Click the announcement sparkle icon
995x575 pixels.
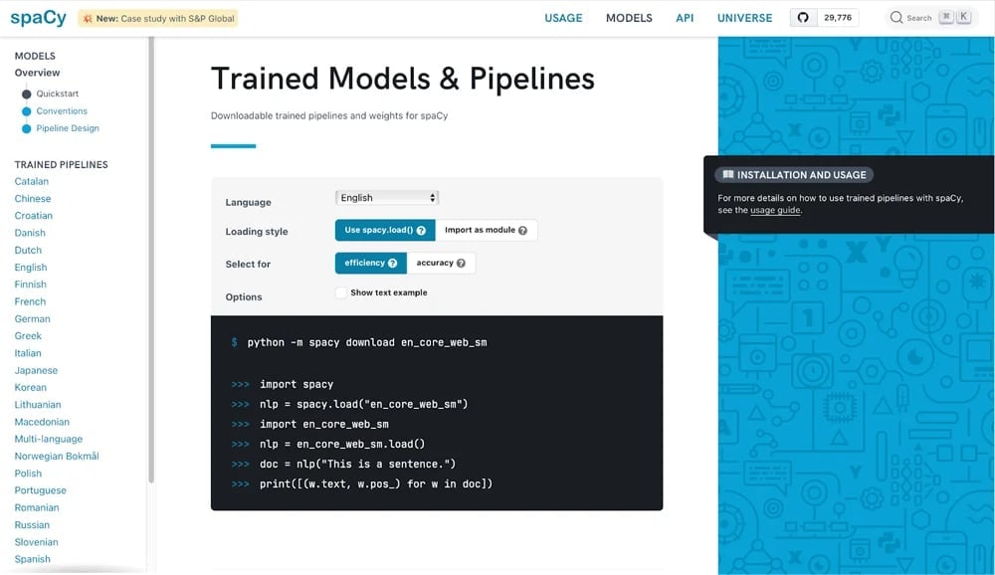[x=88, y=19]
